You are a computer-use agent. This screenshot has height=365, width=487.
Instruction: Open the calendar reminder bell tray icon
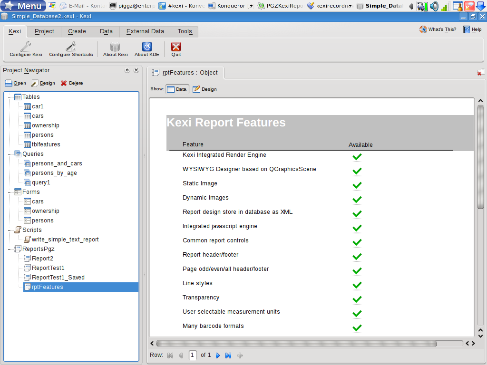[x=458, y=6]
